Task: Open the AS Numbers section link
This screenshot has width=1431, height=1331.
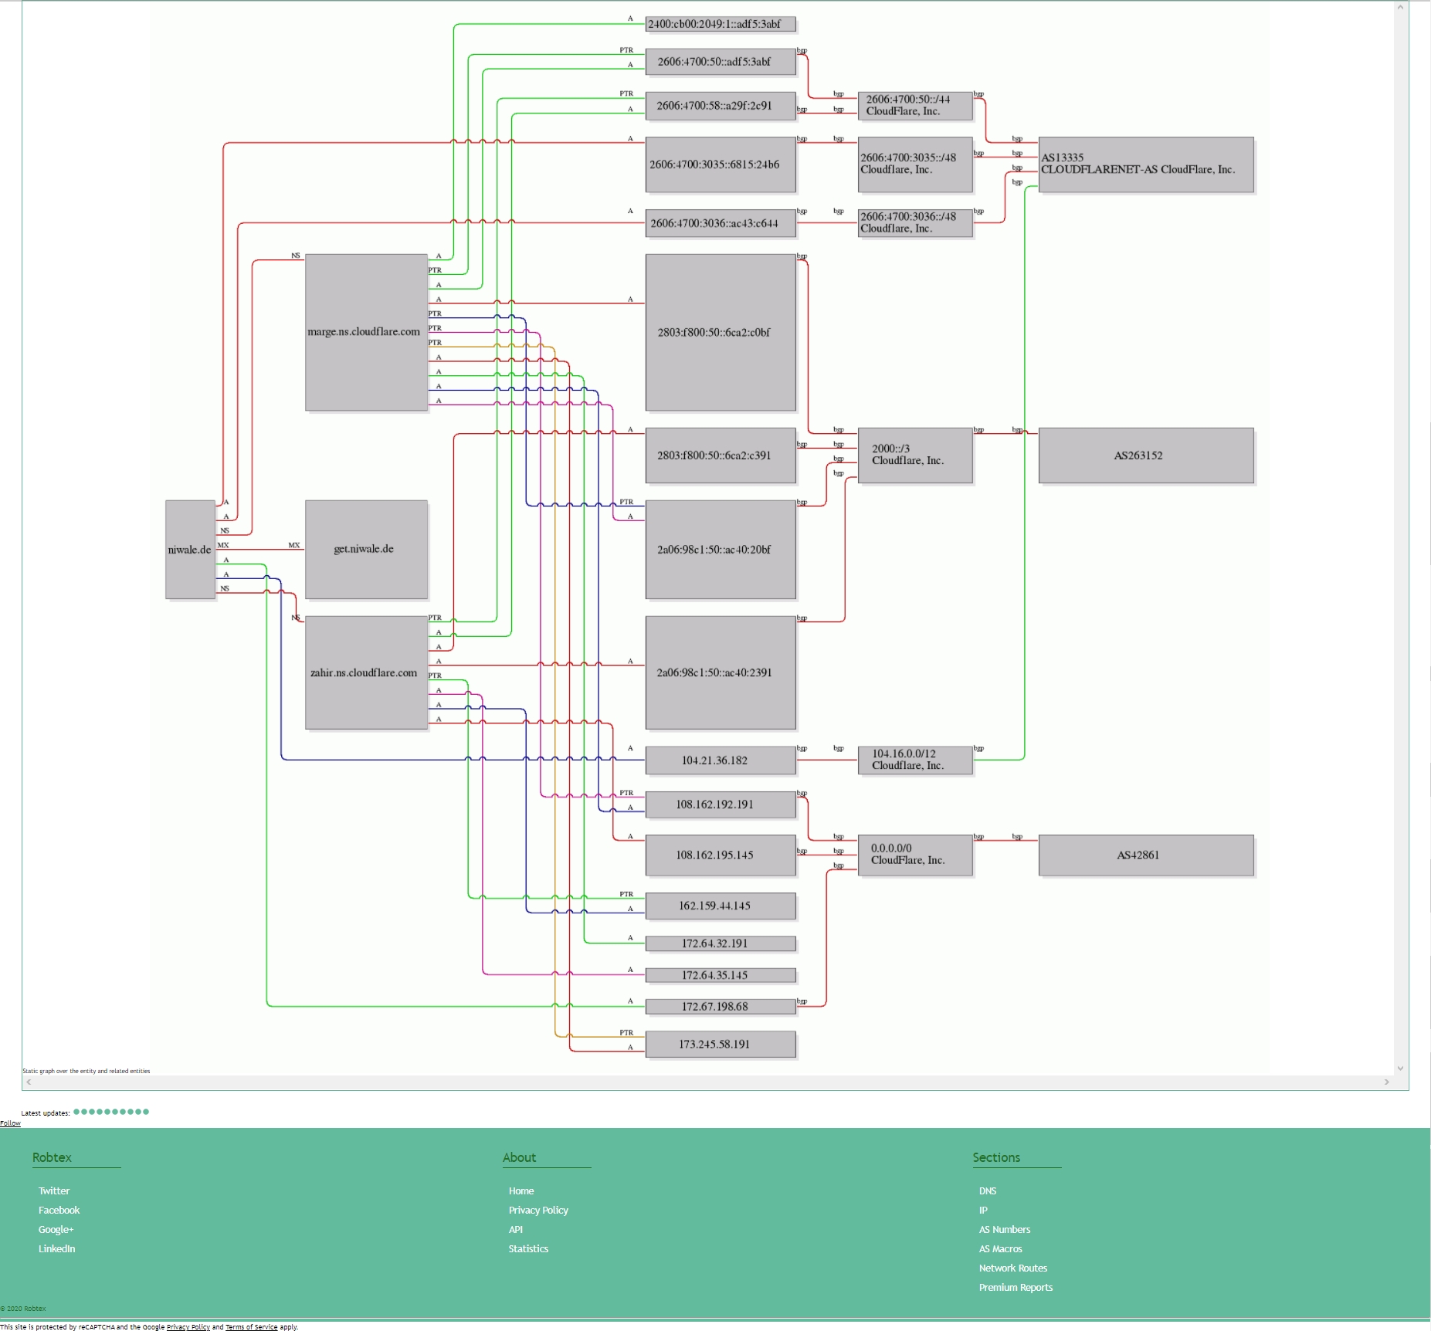Action: [x=1004, y=1230]
